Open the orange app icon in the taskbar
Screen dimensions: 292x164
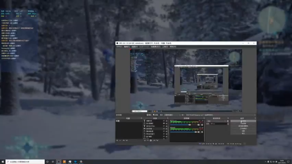point(64,162)
